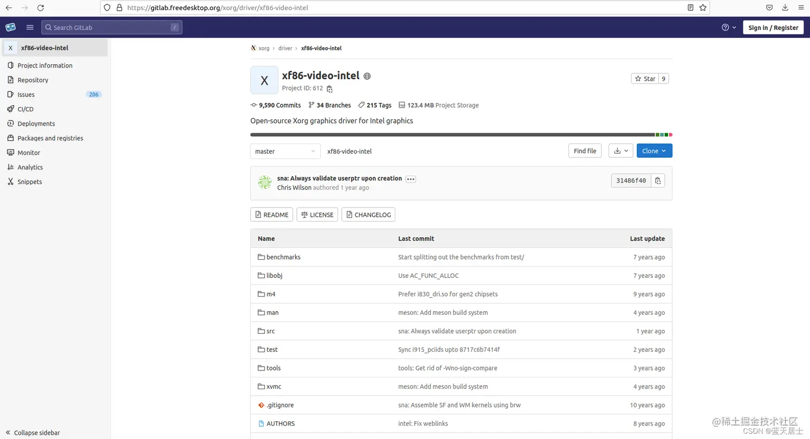Click browser back arrow
This screenshot has width=810, height=439.
[x=9, y=7]
